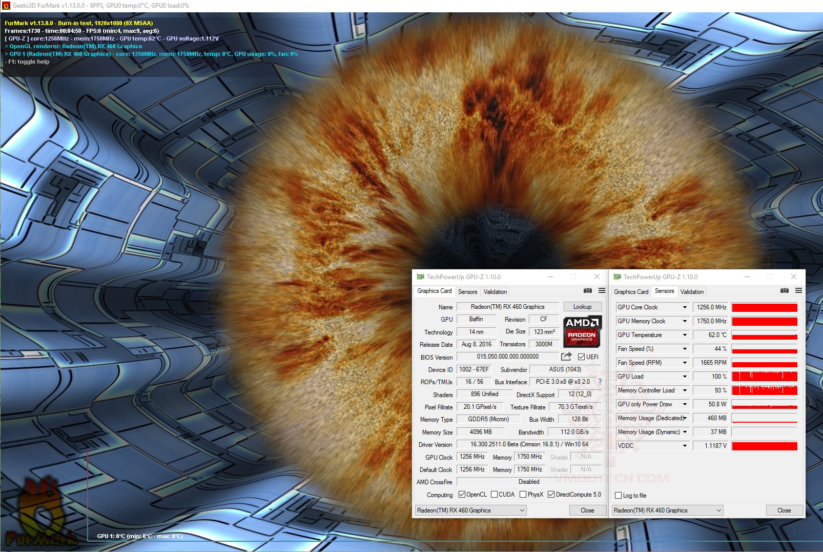Screen dimensions: 823x552
Task: Click the Name field showing Radeon(TM) RX 460 Graphics
Action: (x=508, y=307)
